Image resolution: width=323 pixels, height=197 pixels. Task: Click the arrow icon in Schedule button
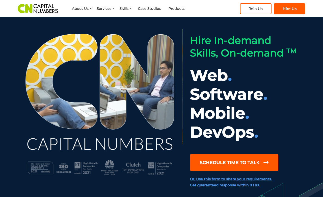(266, 163)
